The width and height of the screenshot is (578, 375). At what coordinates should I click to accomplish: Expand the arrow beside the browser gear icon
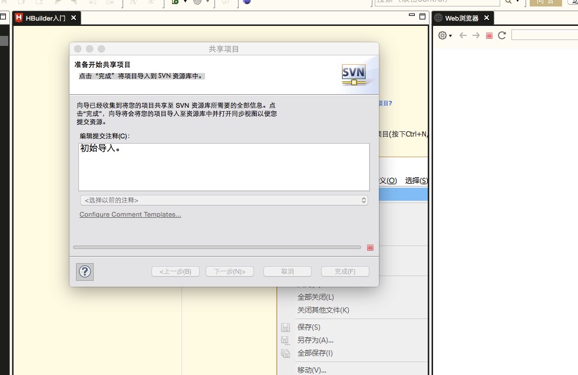click(451, 36)
